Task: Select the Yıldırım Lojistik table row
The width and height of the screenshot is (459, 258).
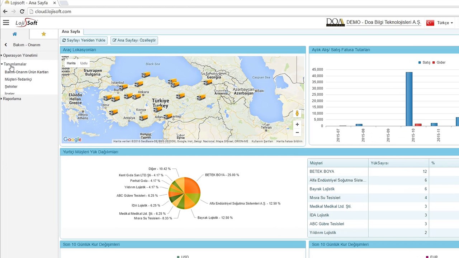Action: pyautogui.click(x=383, y=233)
